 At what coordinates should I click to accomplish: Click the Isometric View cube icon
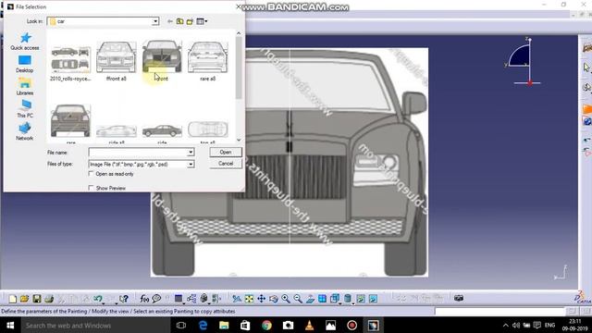(x=334, y=299)
